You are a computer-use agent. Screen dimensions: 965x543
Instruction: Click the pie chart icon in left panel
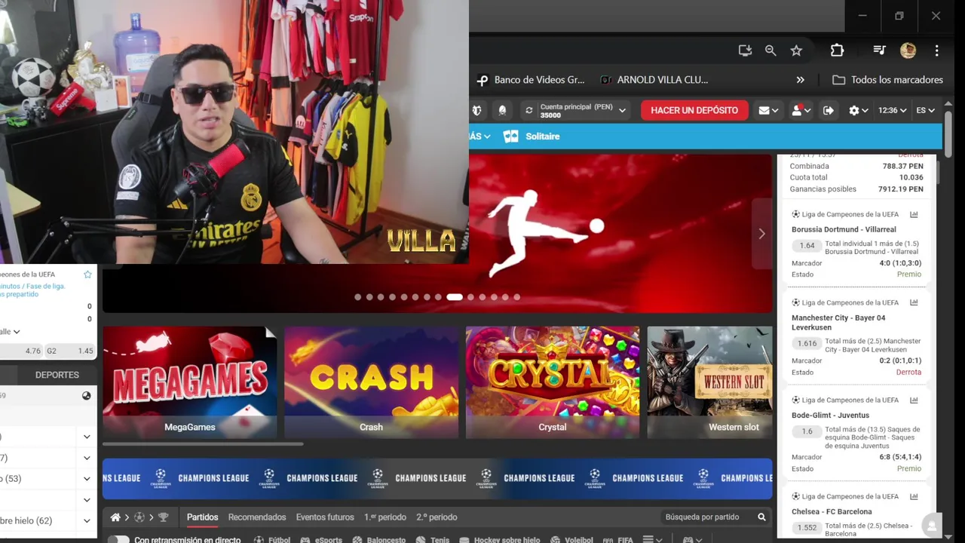(x=86, y=396)
